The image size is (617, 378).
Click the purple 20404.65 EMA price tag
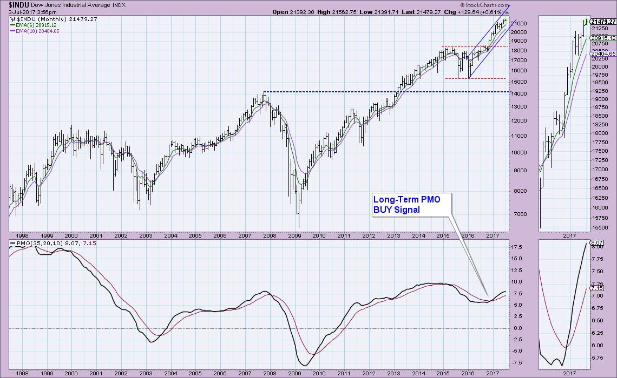(603, 54)
